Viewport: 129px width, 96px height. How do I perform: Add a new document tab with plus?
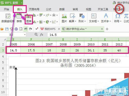pos(107,29)
